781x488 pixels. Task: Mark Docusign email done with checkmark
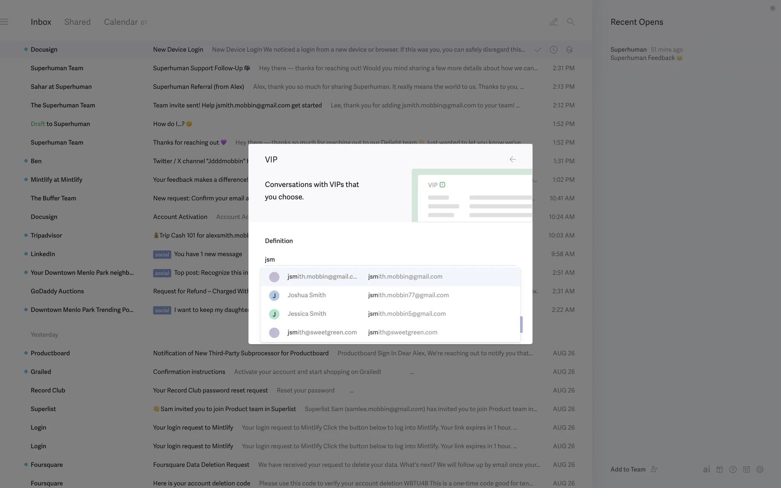point(538,50)
